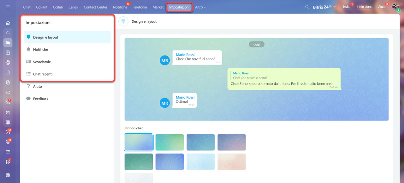Open the Market tab
The image size is (404, 183).
tap(158, 7)
